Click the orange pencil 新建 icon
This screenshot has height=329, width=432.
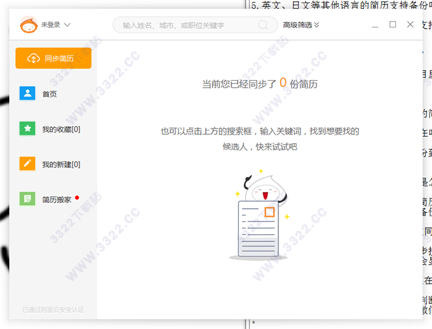pos(27,164)
